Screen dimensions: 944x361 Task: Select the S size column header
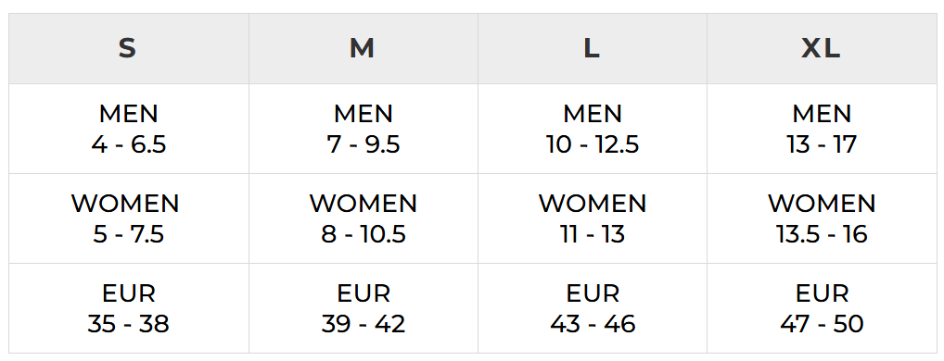click(x=128, y=49)
